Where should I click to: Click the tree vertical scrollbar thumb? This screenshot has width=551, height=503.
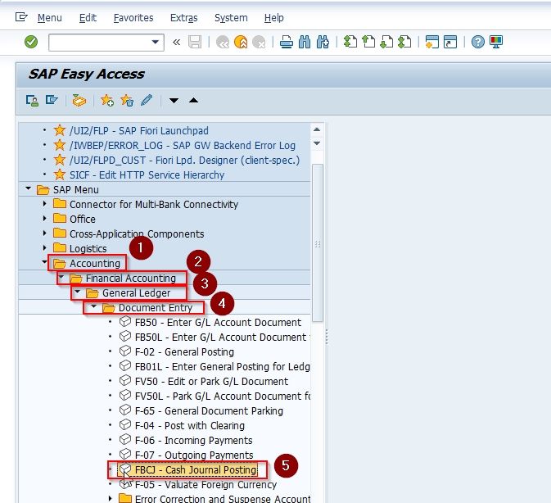[318, 242]
